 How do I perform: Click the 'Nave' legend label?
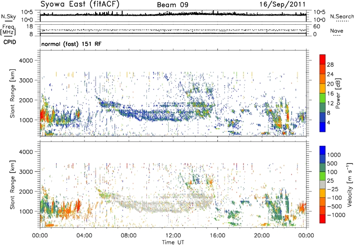click(x=337, y=31)
